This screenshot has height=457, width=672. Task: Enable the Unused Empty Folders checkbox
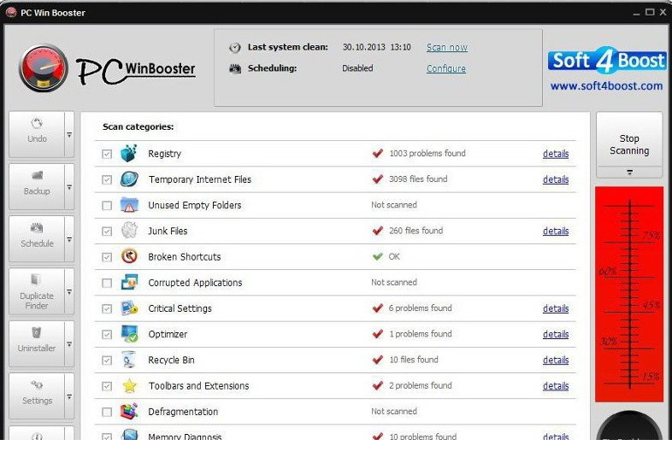tap(107, 206)
